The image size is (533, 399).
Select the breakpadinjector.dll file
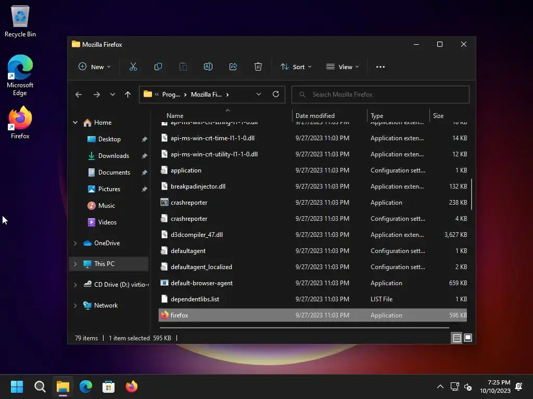[313, 187]
